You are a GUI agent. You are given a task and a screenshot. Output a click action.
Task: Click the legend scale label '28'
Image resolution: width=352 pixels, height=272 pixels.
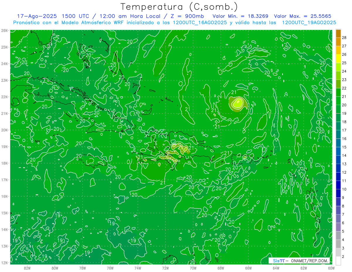(x=344, y=38)
